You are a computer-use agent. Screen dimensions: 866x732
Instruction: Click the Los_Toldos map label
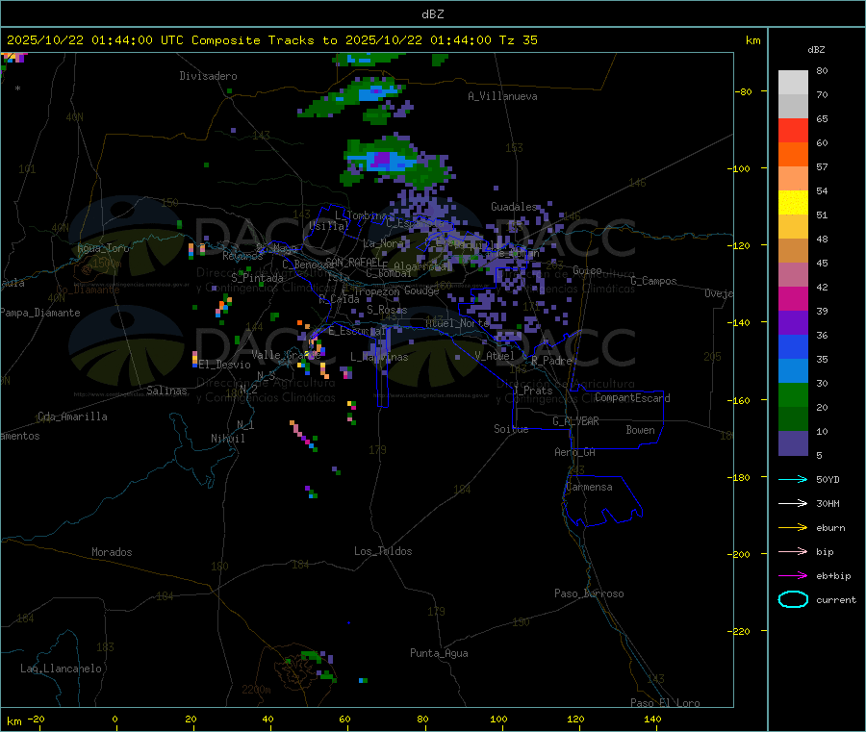(x=383, y=551)
